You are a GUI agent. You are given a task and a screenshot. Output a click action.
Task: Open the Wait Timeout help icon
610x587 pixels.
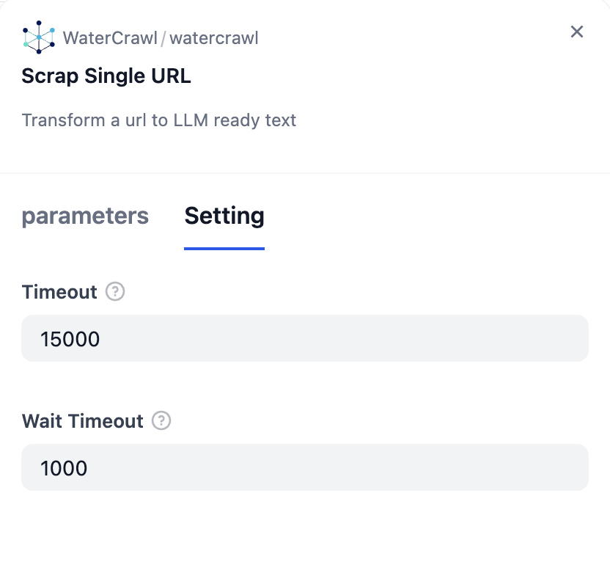point(161,421)
